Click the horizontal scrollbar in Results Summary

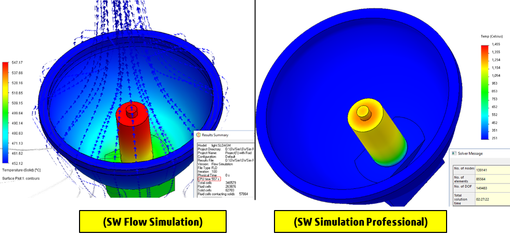pyautogui.click(x=212, y=197)
